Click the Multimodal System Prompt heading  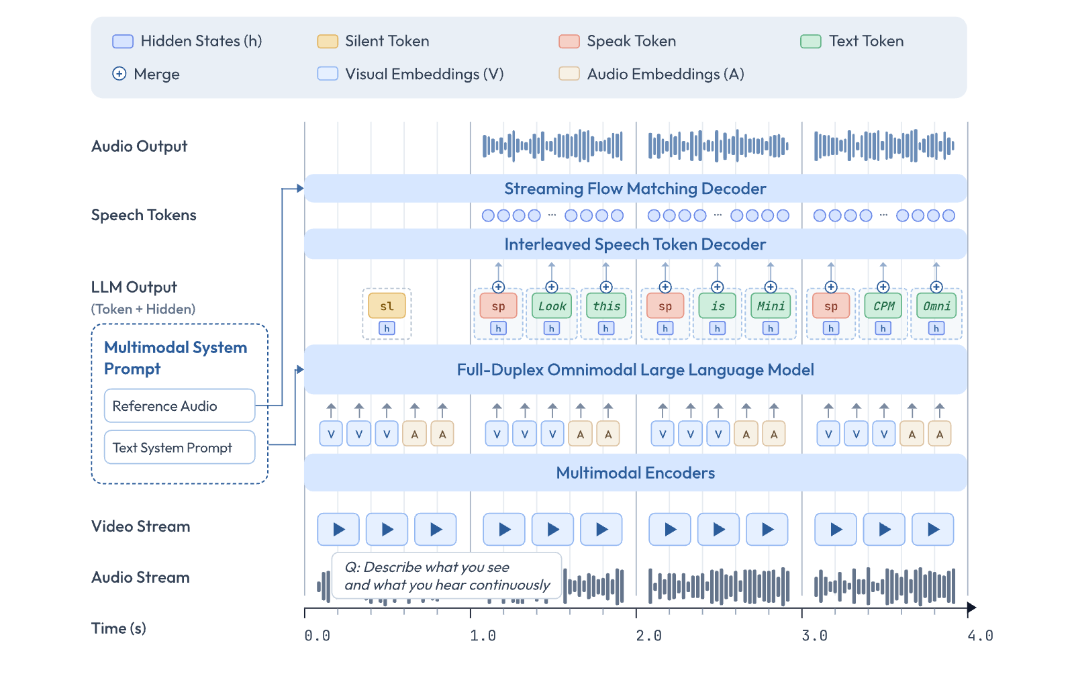pyautogui.click(x=176, y=358)
